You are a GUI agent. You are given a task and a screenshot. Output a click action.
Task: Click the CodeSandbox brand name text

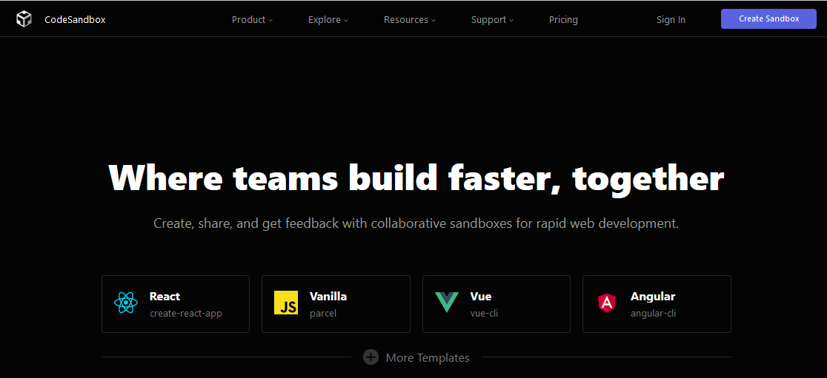click(75, 20)
